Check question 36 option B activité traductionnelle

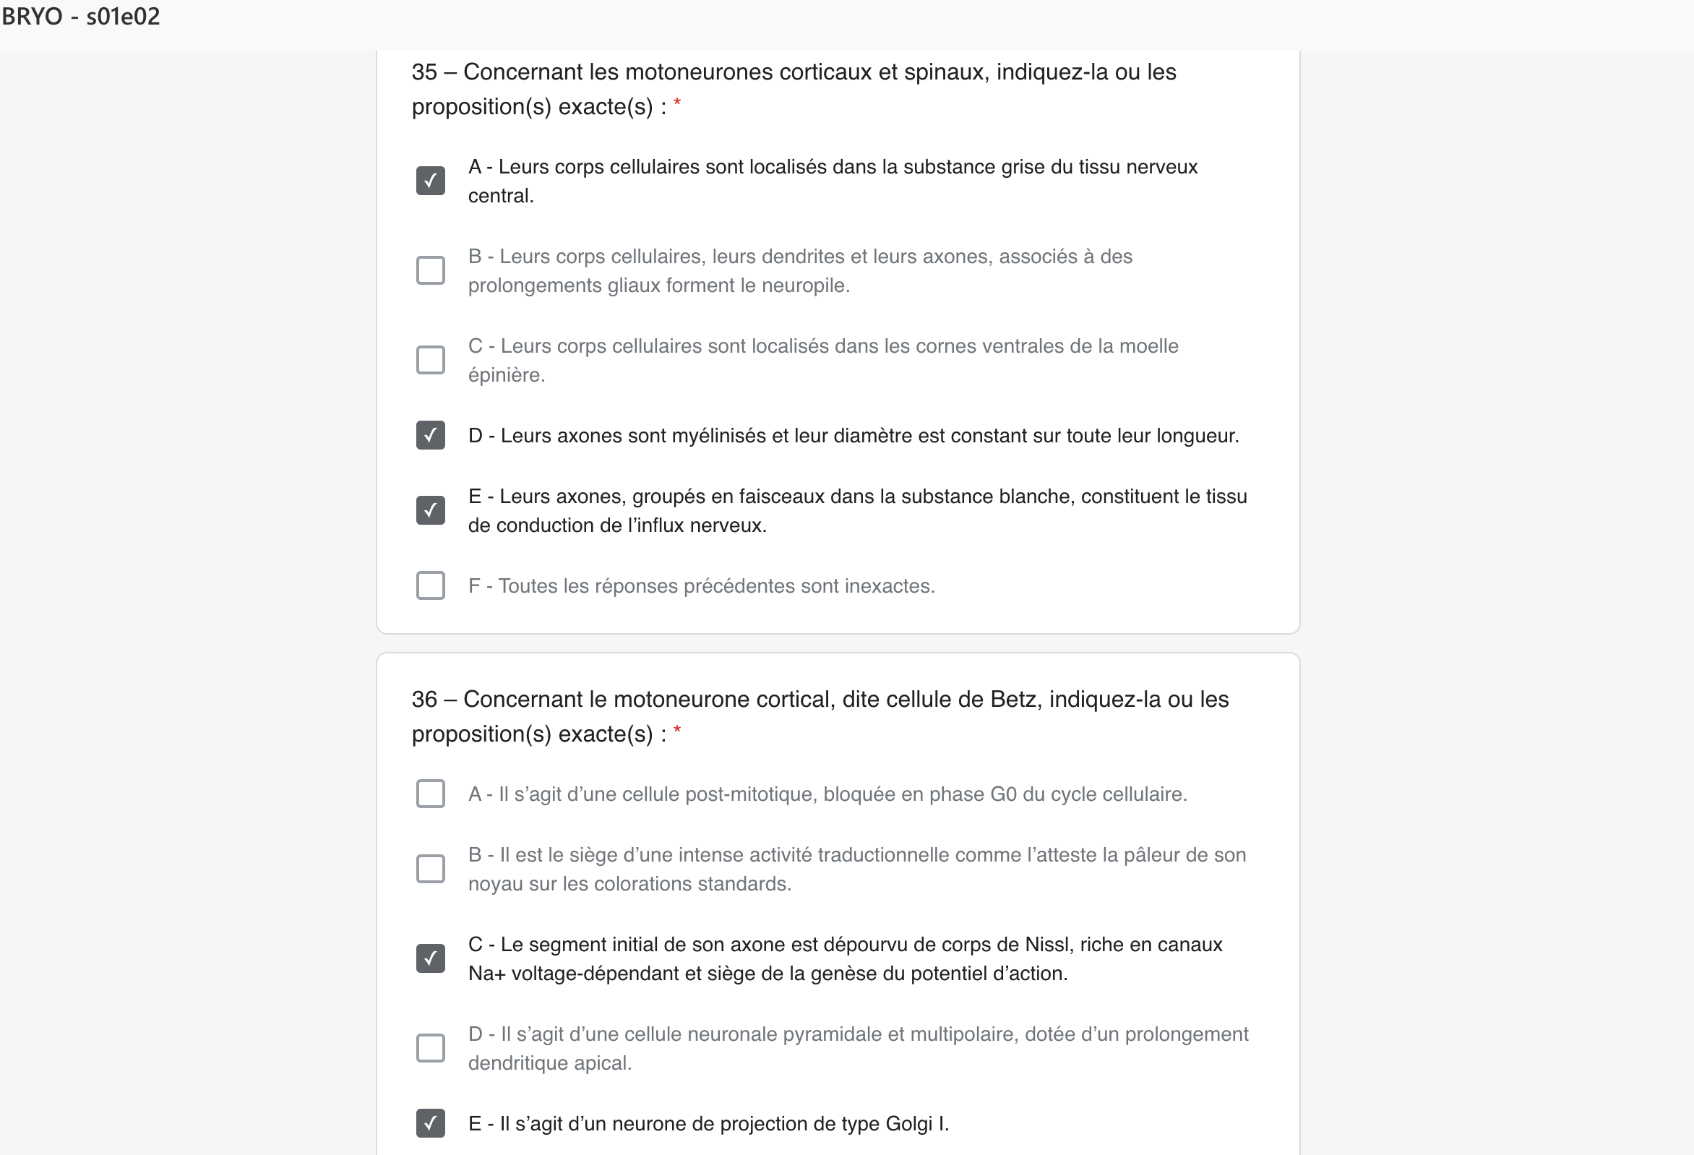click(x=430, y=869)
